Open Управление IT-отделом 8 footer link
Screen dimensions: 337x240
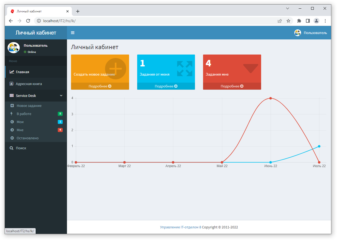point(180,227)
